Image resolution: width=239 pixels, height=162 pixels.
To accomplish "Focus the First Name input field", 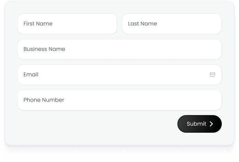I will click(x=67, y=24).
